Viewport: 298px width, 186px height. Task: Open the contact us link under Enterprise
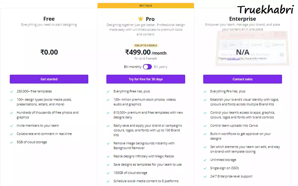pyautogui.click(x=233, y=58)
